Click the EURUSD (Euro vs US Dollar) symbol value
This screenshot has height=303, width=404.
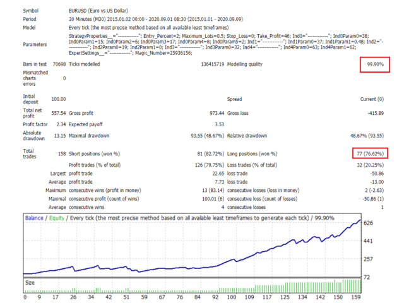[98, 11]
